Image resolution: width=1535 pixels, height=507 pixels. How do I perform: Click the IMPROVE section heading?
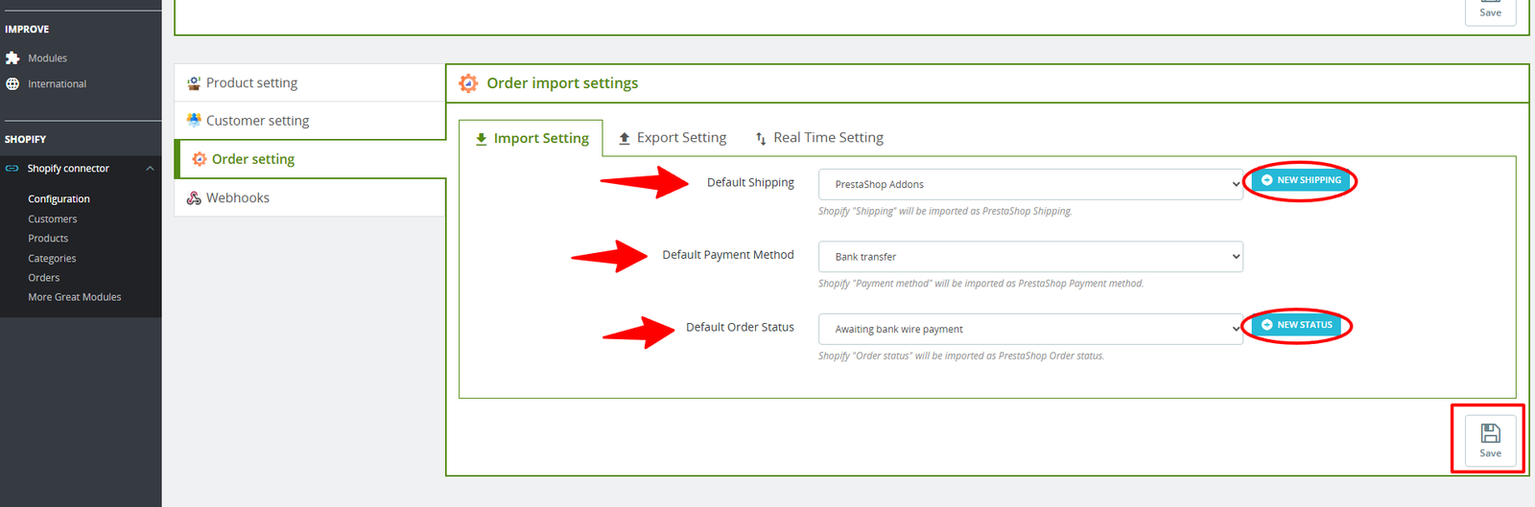coord(27,30)
